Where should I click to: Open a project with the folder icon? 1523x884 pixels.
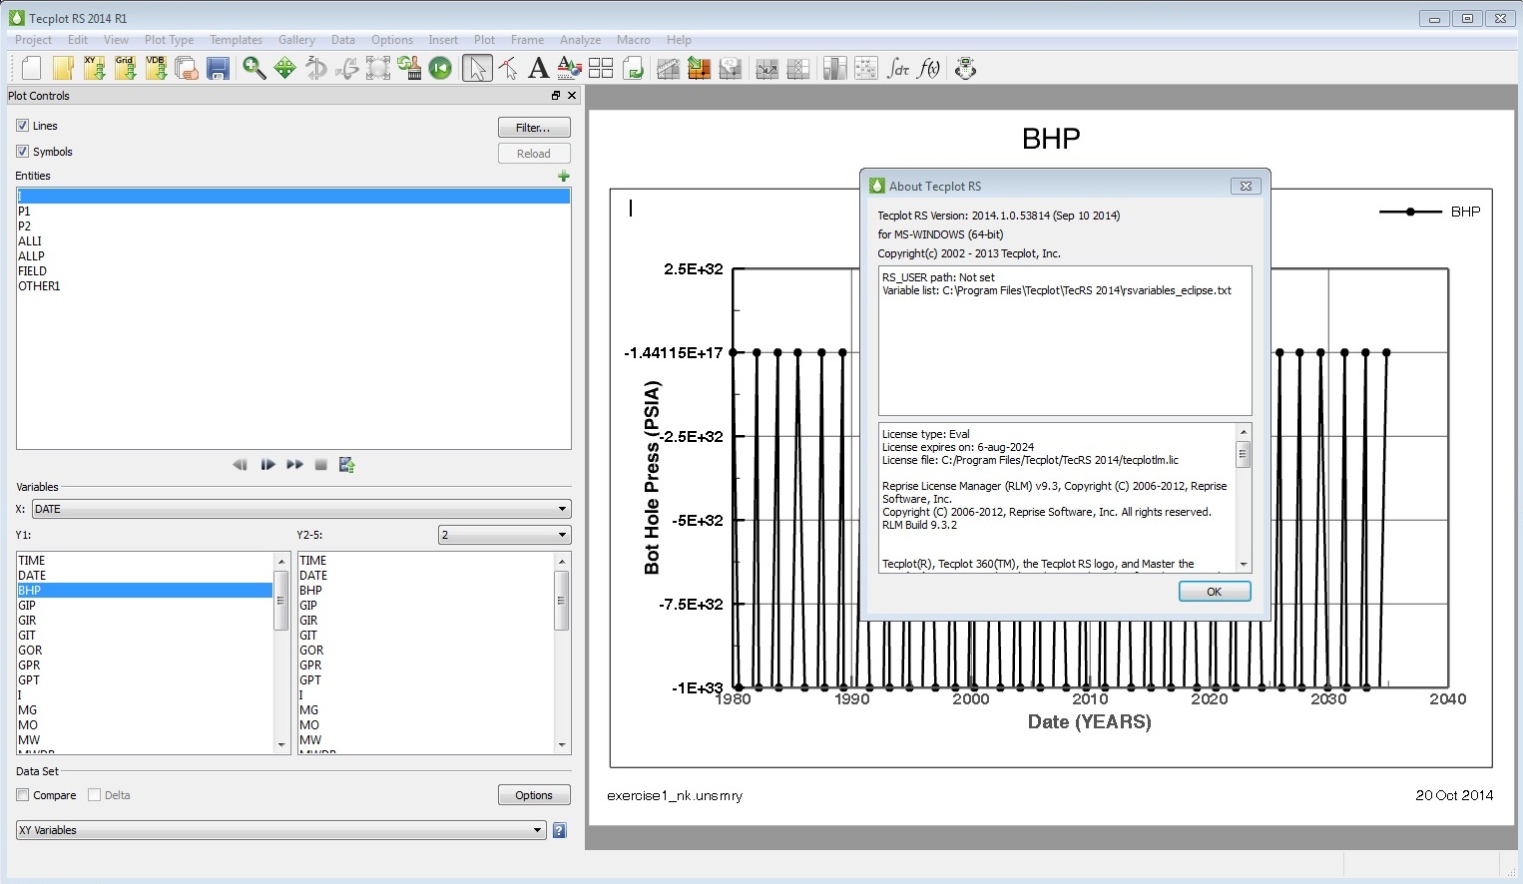[63, 68]
